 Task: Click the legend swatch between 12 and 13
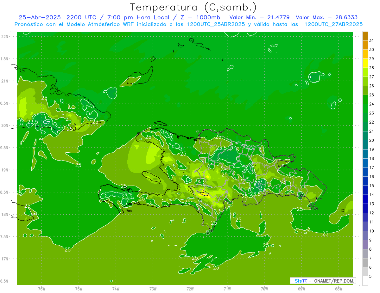365,208
